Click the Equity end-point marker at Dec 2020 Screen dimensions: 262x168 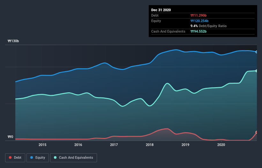(x=257, y=52)
